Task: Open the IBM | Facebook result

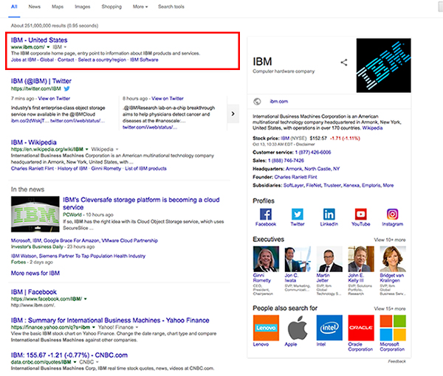Action: pyautogui.click(x=34, y=292)
